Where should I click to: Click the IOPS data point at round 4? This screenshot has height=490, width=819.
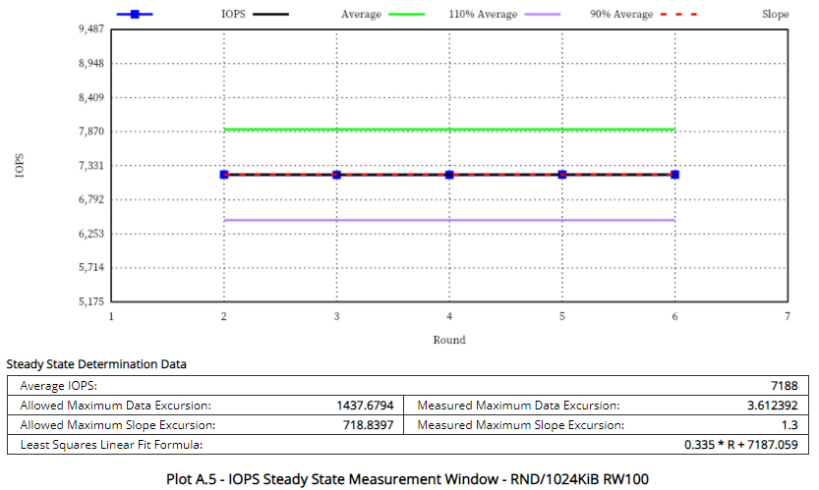[x=449, y=174]
